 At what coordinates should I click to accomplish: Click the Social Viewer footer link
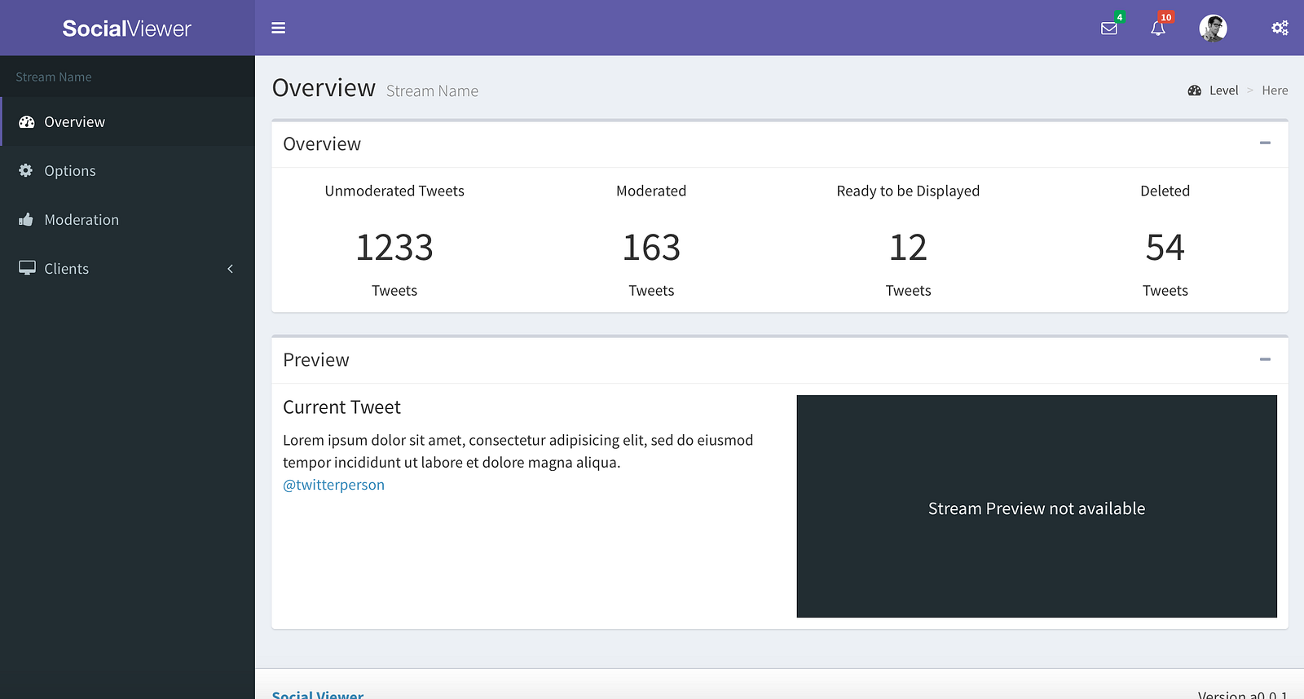coord(318,695)
